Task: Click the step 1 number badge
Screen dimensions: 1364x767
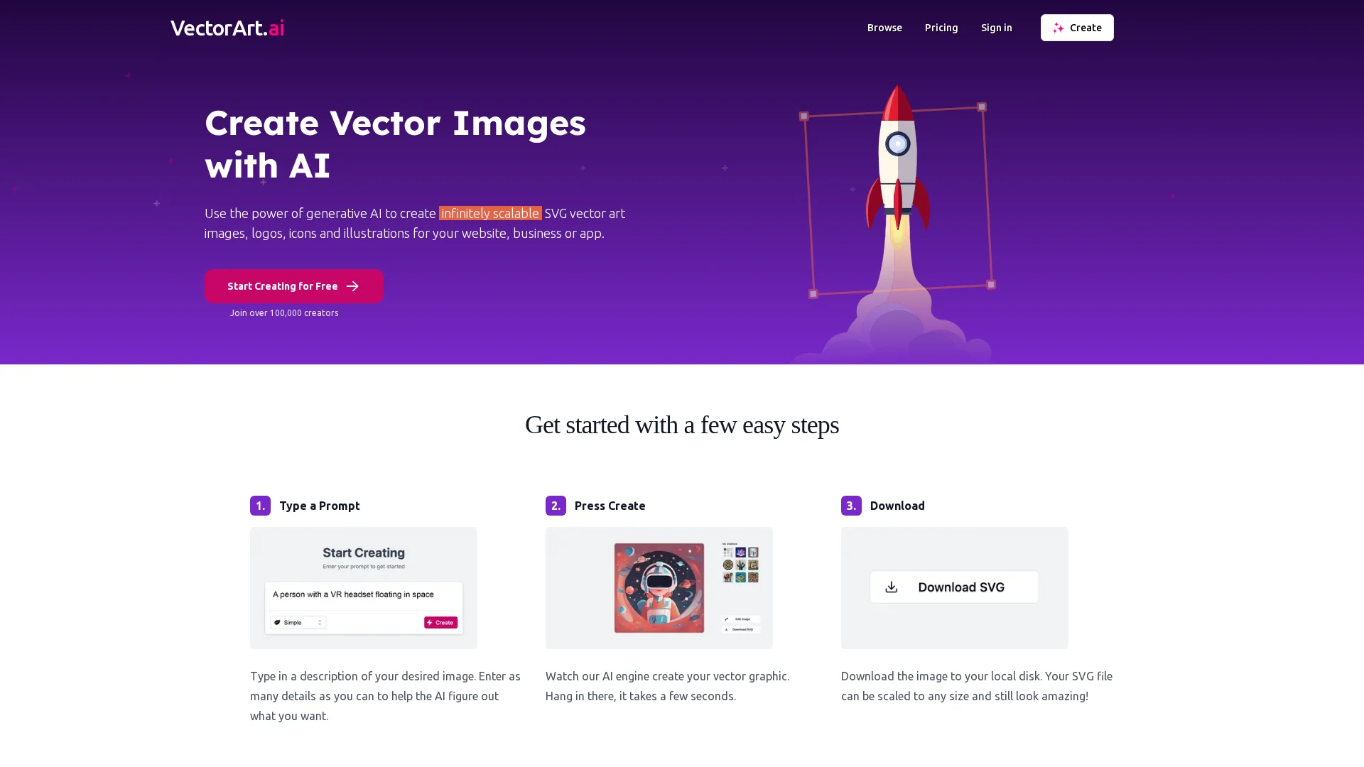Action: pyautogui.click(x=260, y=506)
